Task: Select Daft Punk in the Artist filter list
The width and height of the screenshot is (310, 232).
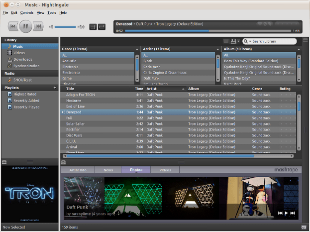Action: [178, 78]
